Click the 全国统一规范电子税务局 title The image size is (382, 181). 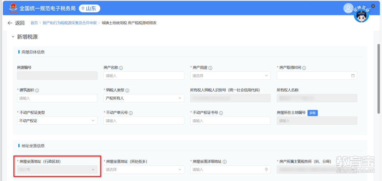pos(47,9)
